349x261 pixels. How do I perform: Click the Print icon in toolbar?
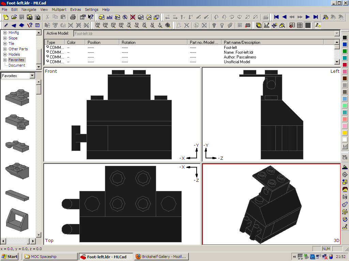tap(73, 17)
